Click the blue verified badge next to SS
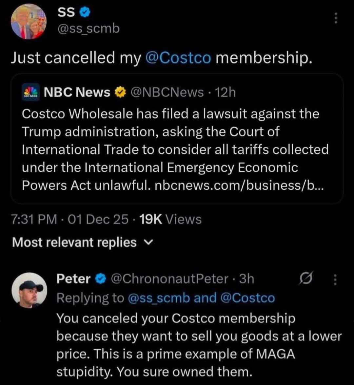The width and height of the screenshot is (354, 385). click(x=83, y=13)
